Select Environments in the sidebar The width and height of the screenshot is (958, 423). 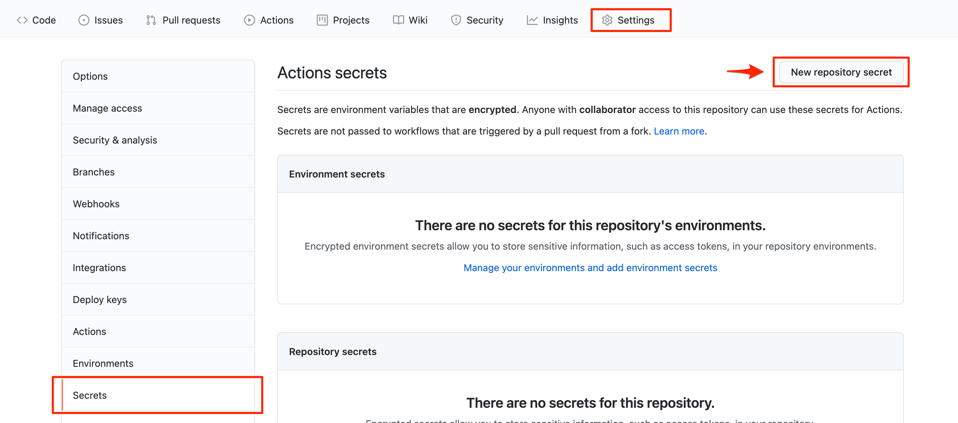click(x=103, y=363)
